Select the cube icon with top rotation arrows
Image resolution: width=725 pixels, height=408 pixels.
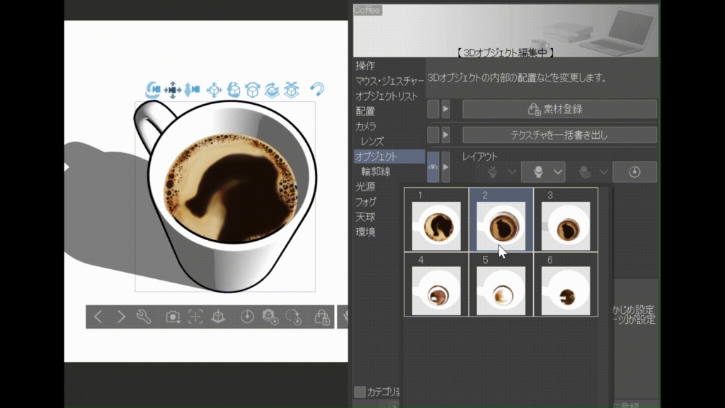(x=253, y=89)
